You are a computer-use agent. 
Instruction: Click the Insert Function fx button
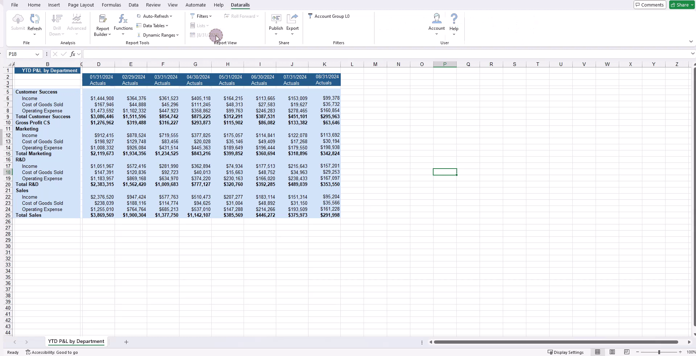pyautogui.click(x=73, y=54)
